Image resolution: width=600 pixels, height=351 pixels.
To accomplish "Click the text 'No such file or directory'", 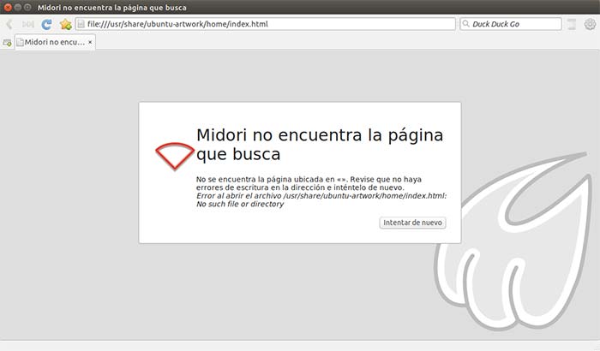I will (x=240, y=204).
